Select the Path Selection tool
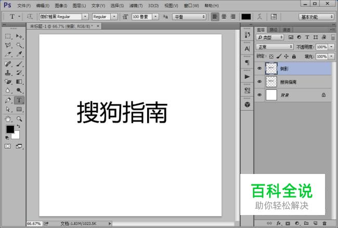The width and height of the screenshot is (338, 228). click(x=8, y=110)
